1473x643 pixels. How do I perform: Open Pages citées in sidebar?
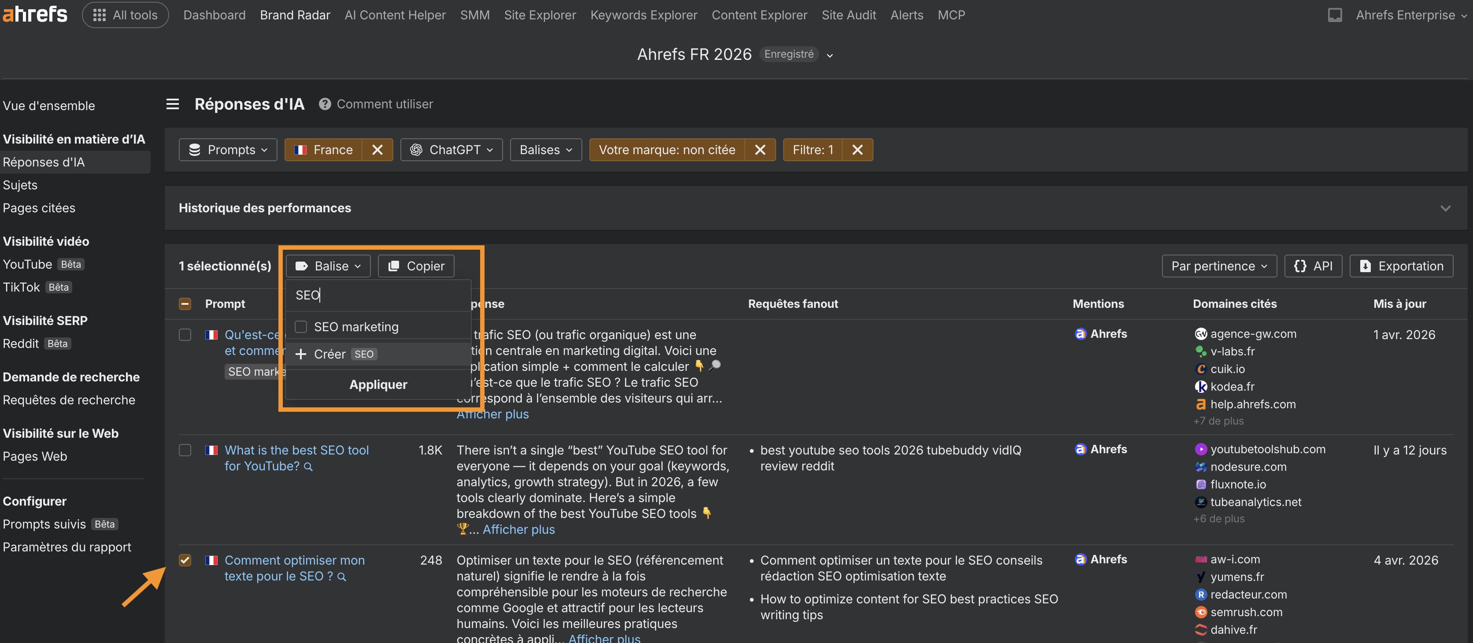coord(39,208)
